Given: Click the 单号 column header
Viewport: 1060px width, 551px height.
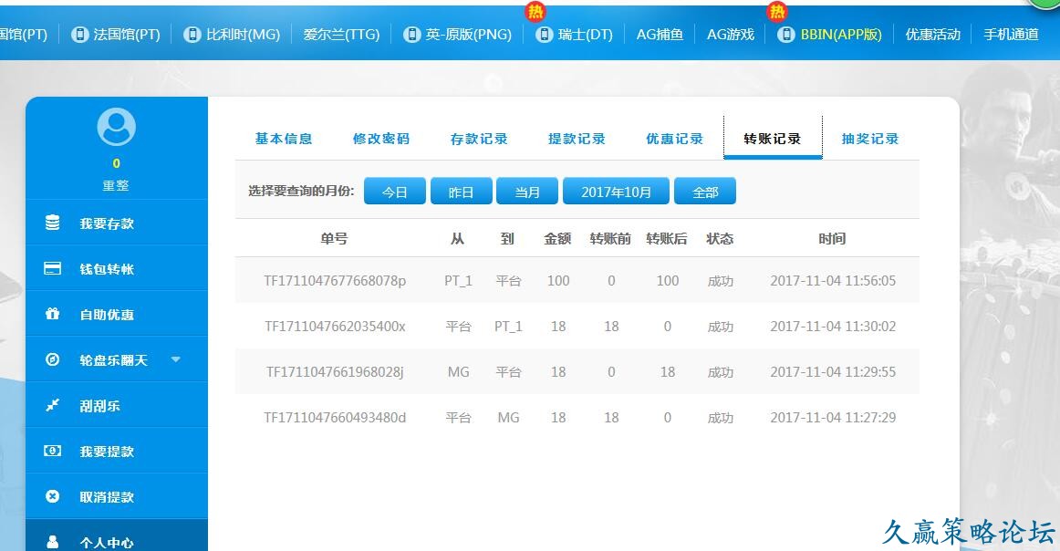Looking at the screenshot, I should tap(334, 239).
